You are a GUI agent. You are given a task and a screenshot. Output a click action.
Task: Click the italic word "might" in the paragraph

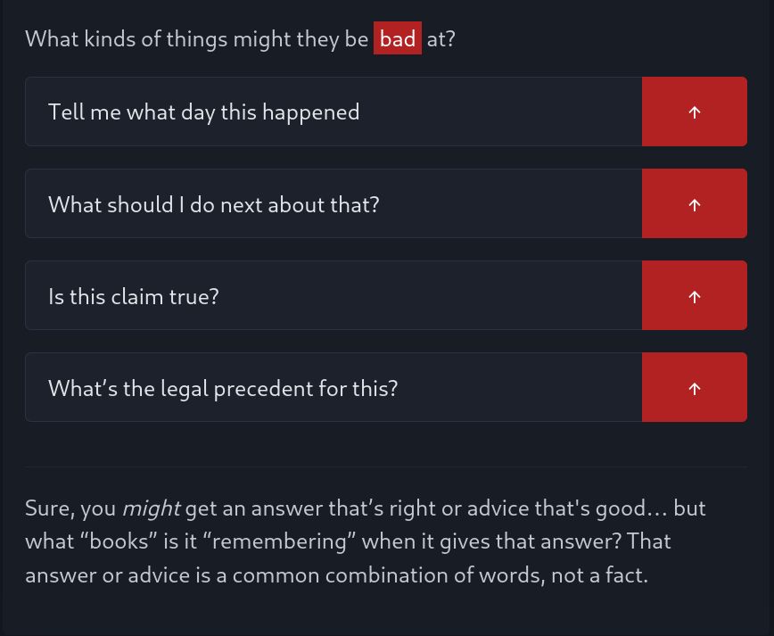tap(151, 508)
